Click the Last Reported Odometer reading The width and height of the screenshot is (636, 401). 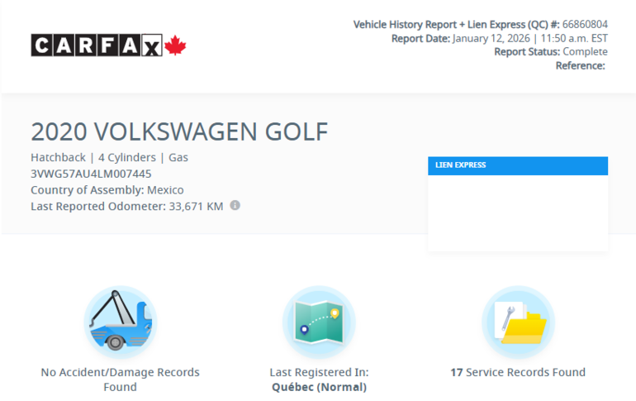[x=126, y=206]
